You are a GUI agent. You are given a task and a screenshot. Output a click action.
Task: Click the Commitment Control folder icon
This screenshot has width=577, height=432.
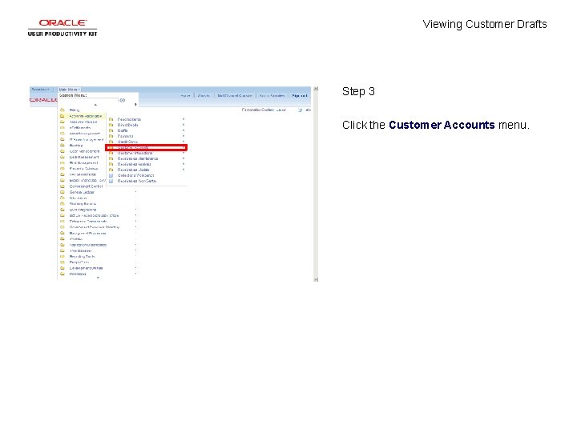coord(63,186)
